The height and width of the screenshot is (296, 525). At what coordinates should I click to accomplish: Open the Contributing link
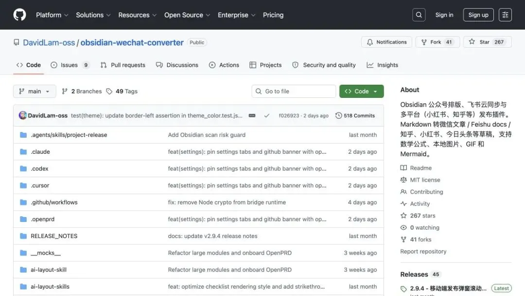pos(422,192)
